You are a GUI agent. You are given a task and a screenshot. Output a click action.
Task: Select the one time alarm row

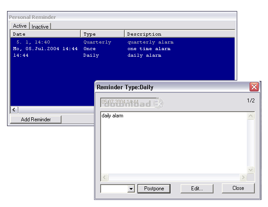tap(123, 49)
